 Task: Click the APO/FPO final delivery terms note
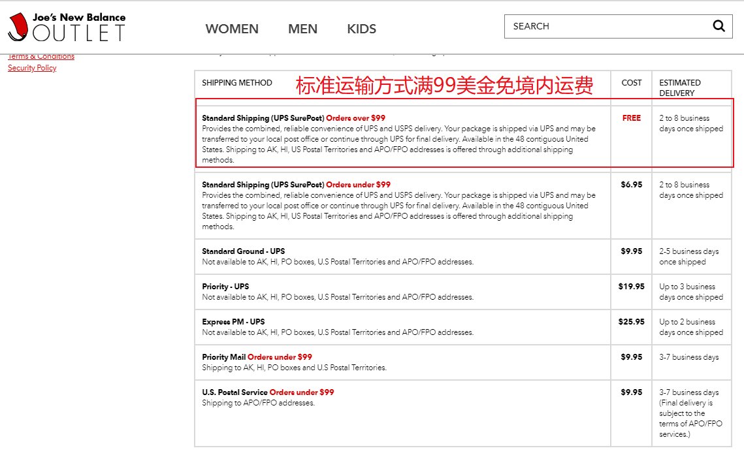click(690, 419)
